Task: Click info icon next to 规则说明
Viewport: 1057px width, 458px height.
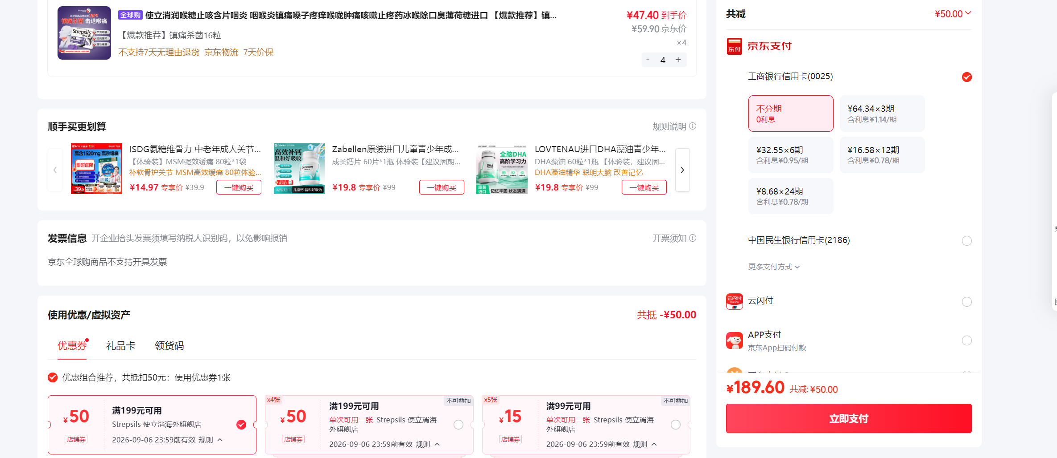Action: [x=693, y=126]
